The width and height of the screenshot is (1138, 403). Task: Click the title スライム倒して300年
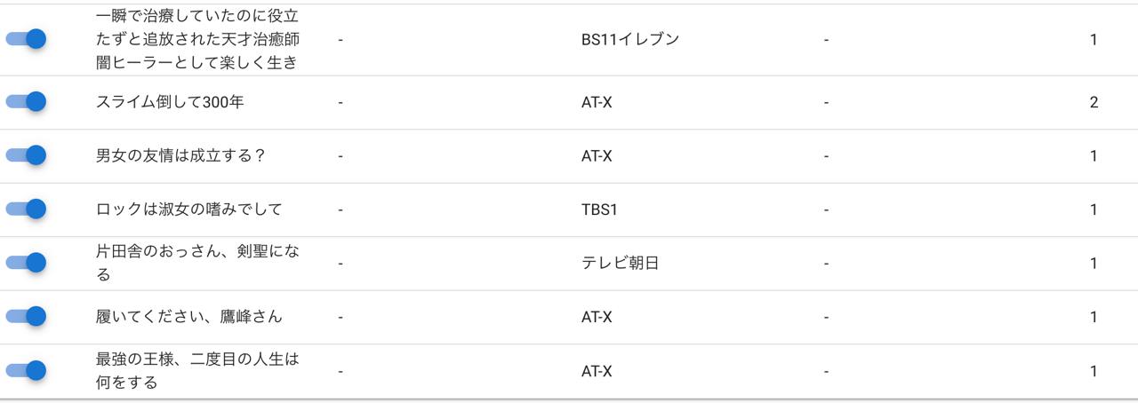pyautogui.click(x=170, y=102)
